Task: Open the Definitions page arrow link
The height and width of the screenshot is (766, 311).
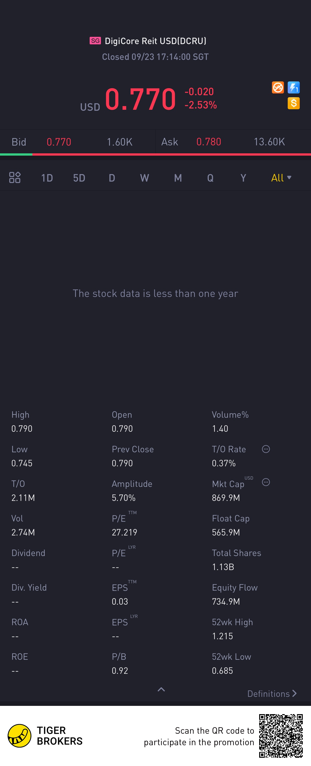Action: pyautogui.click(x=272, y=694)
